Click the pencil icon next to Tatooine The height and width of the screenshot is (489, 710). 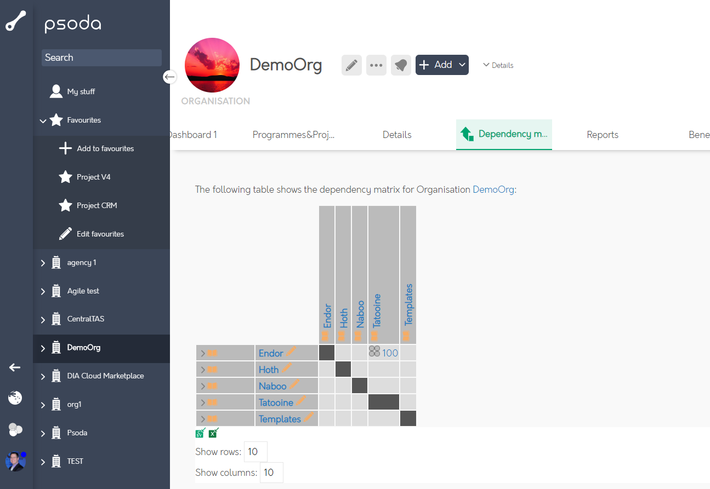pos(302,401)
